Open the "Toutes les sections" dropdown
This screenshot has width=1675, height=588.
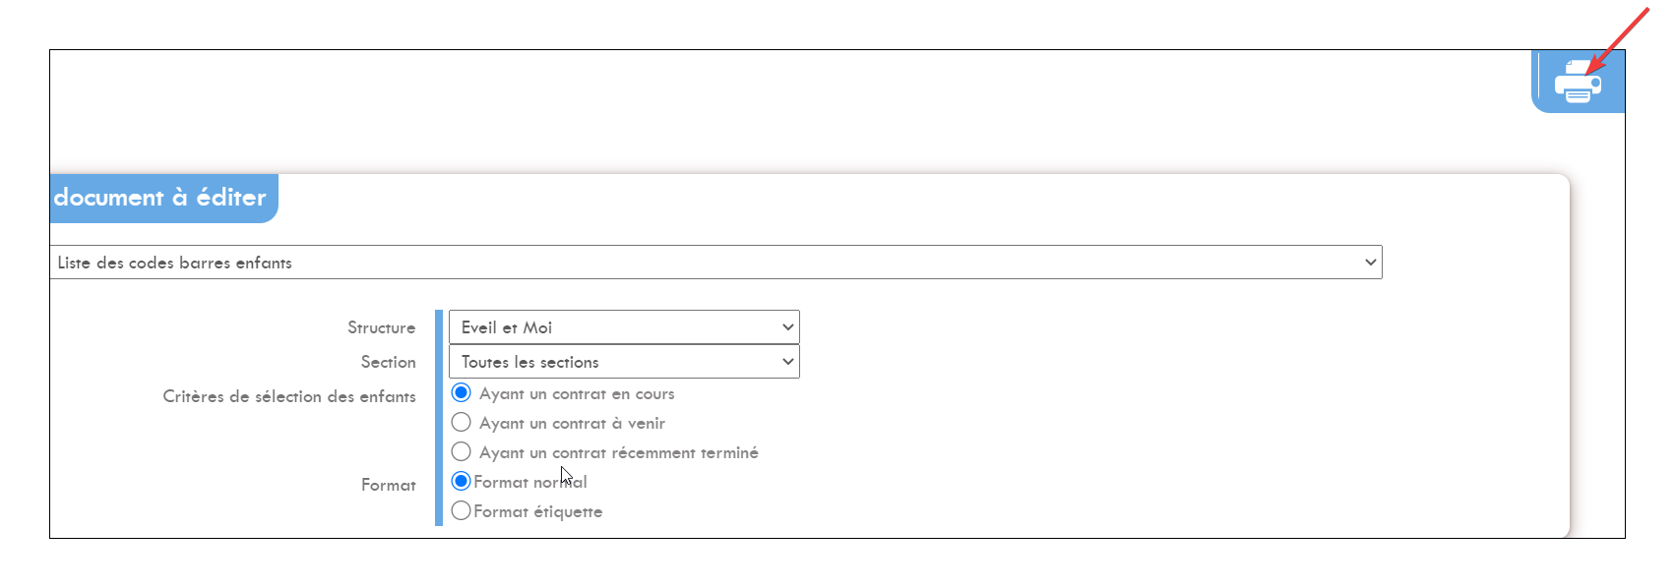[624, 362]
